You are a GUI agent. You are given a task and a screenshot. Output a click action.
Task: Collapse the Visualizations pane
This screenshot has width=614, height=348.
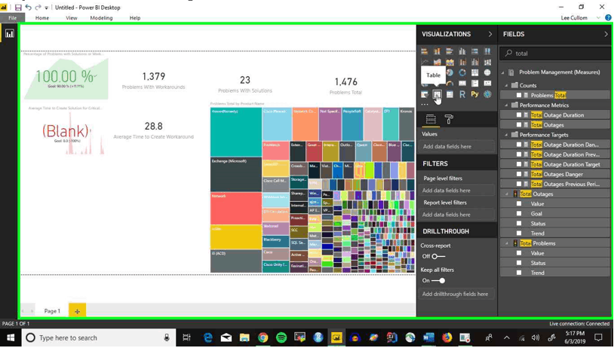[x=490, y=35]
